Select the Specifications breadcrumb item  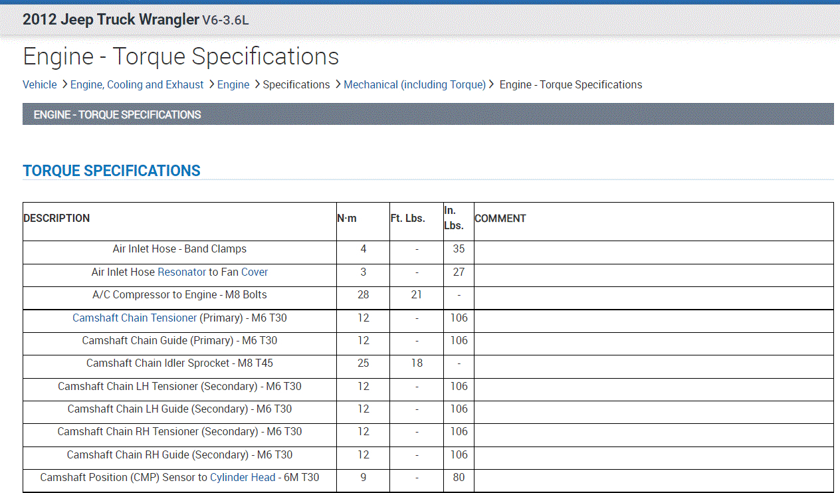click(296, 84)
